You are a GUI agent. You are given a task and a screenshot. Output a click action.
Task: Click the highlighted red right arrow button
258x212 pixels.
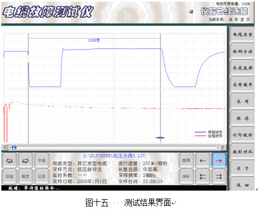point(219,161)
